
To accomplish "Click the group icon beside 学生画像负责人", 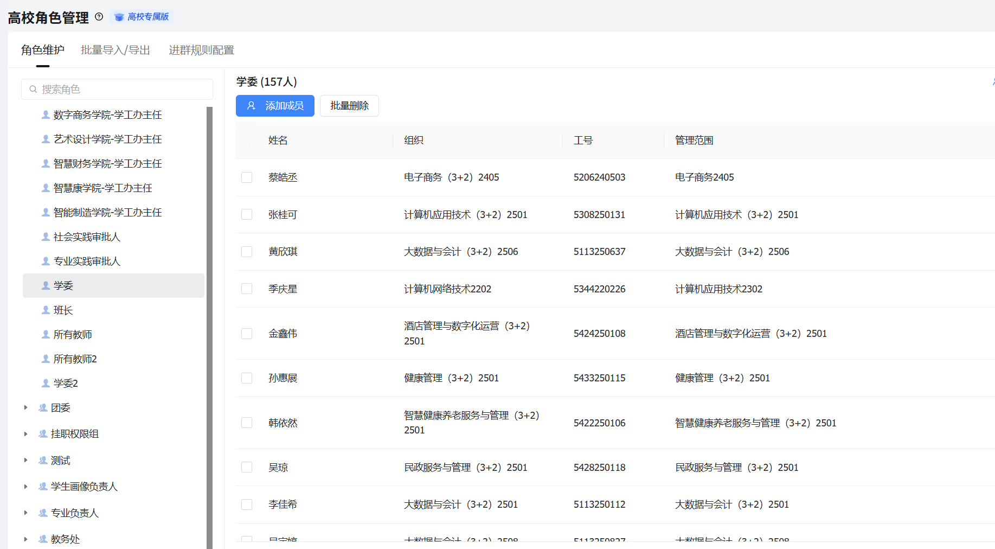I will (43, 486).
